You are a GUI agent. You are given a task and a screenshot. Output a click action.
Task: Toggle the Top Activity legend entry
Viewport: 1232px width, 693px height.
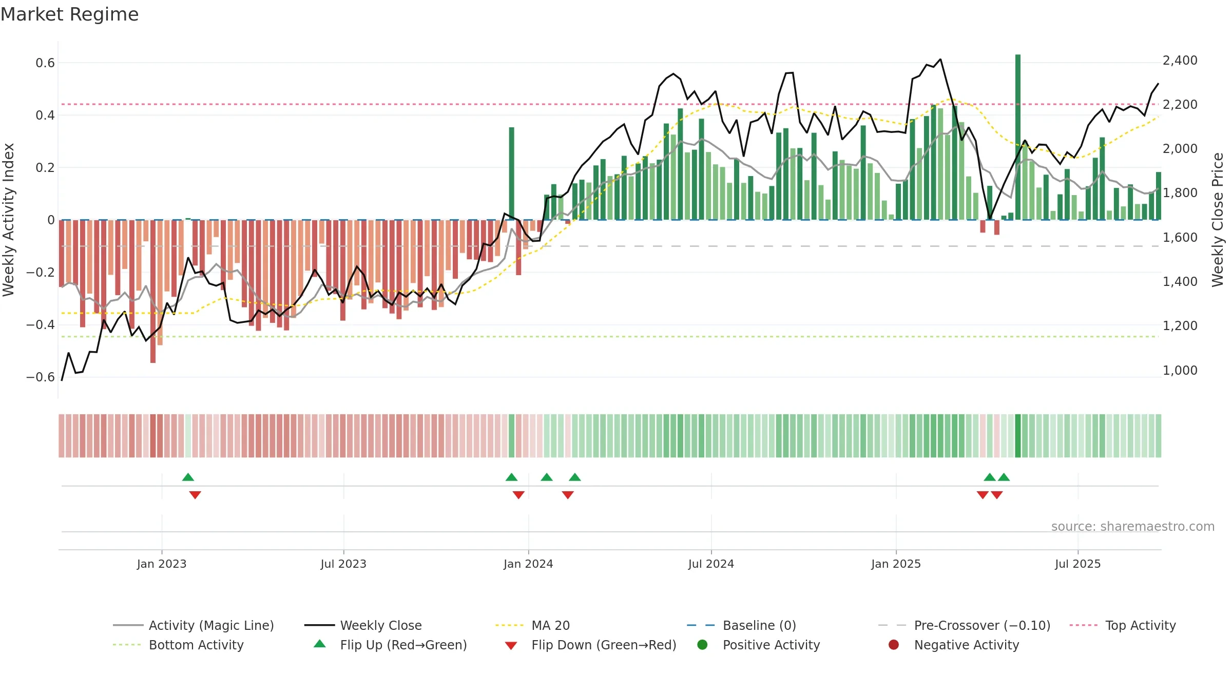click(1123, 625)
